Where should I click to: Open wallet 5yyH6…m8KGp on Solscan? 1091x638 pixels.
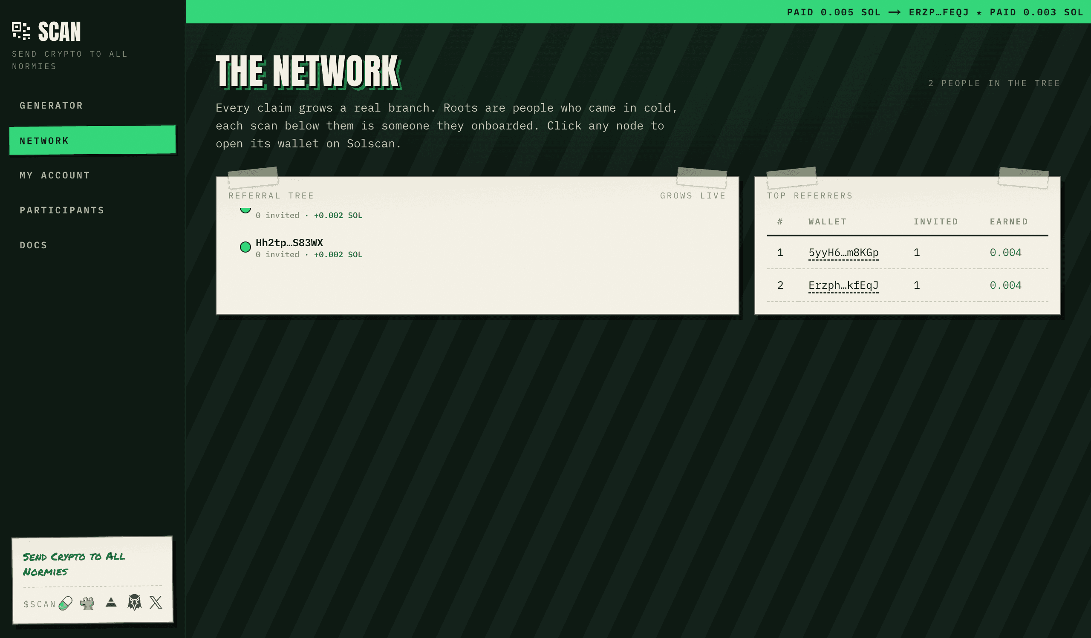(x=843, y=253)
